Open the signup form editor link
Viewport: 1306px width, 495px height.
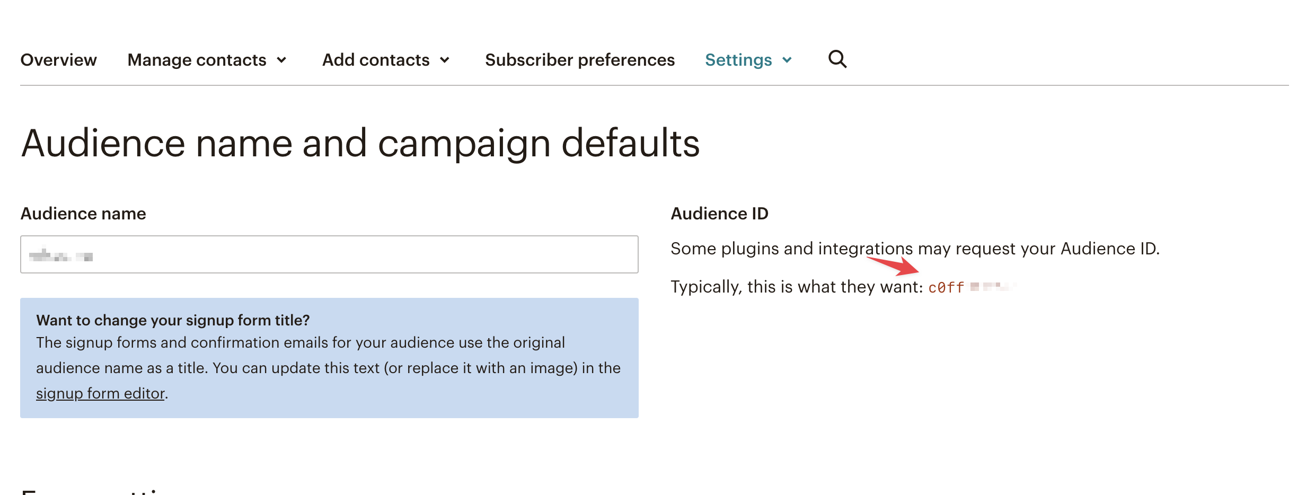click(x=100, y=393)
